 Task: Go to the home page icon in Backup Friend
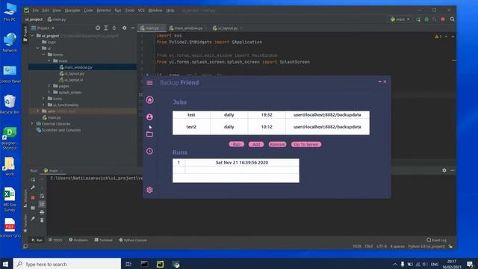pyautogui.click(x=149, y=99)
